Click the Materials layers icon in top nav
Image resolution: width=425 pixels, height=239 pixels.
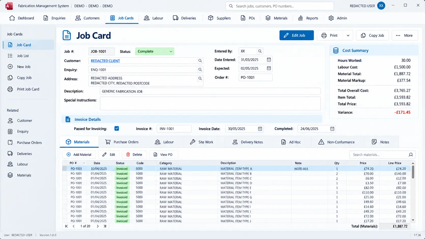coord(268,18)
